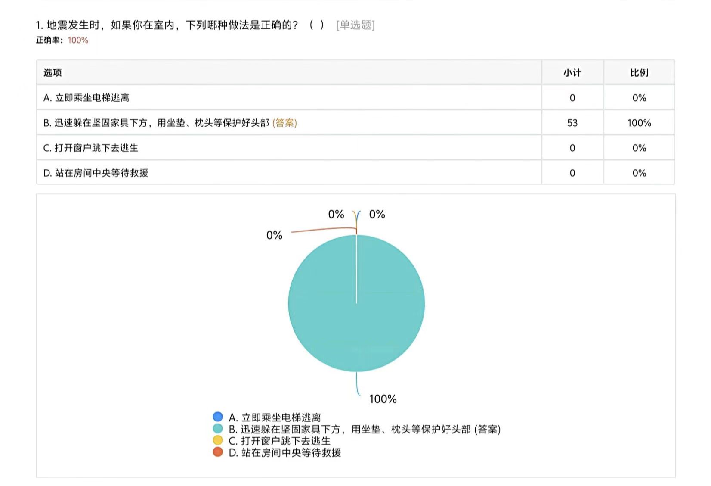Viewport: 711px width, 486px height.
Task: Toggle legend label 'D. 站在房间中央等待救援' under the chart
Action: pos(284,452)
